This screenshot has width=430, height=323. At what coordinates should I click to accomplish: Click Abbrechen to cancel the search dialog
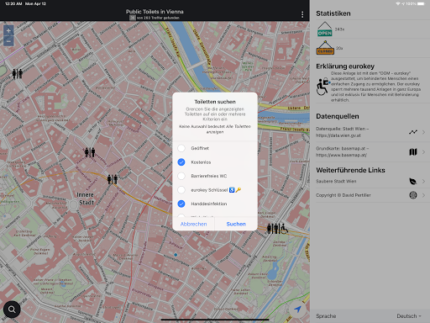(193, 224)
